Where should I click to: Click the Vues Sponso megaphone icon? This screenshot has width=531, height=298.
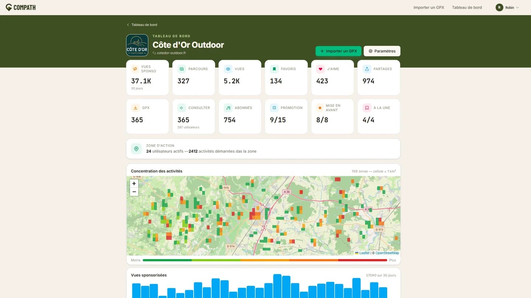pos(135,69)
